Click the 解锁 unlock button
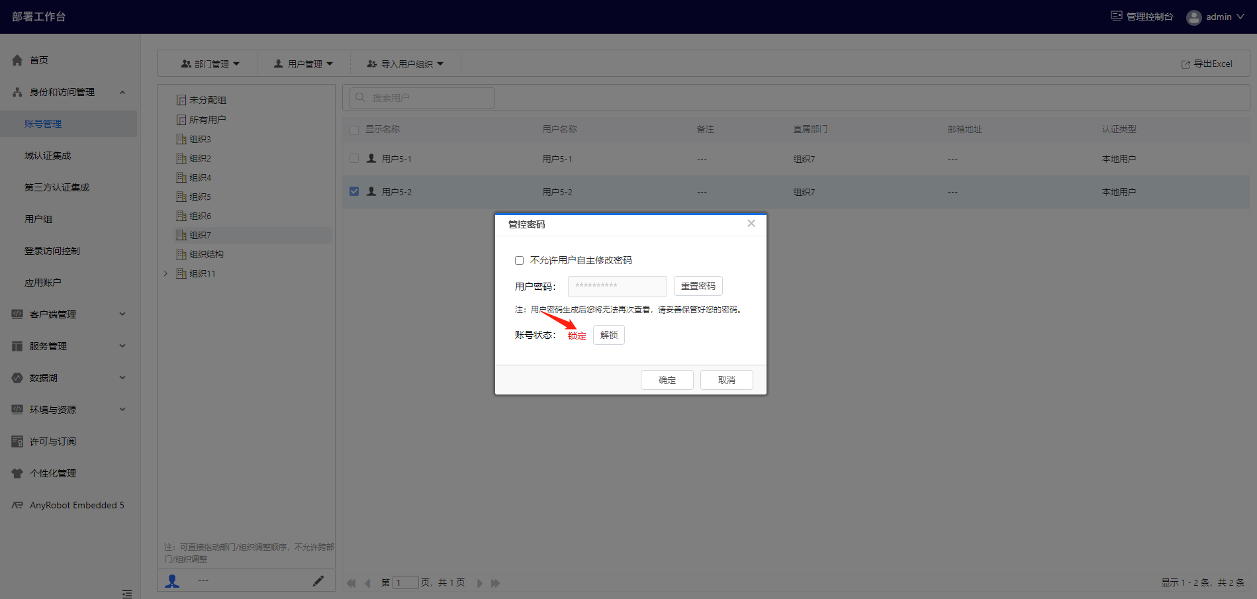This screenshot has height=599, width=1257. [609, 335]
